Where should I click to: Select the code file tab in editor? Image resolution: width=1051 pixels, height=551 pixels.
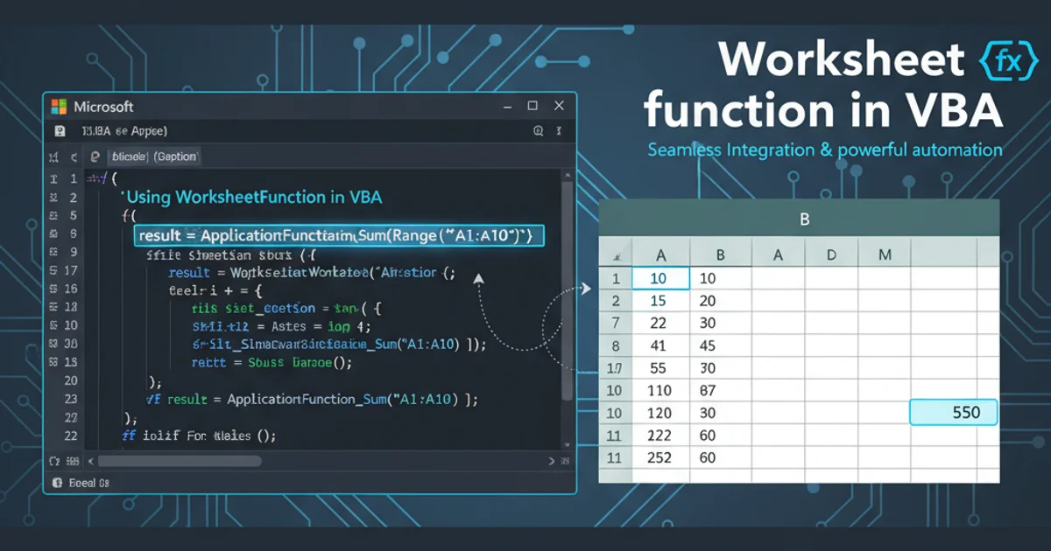[x=153, y=157]
